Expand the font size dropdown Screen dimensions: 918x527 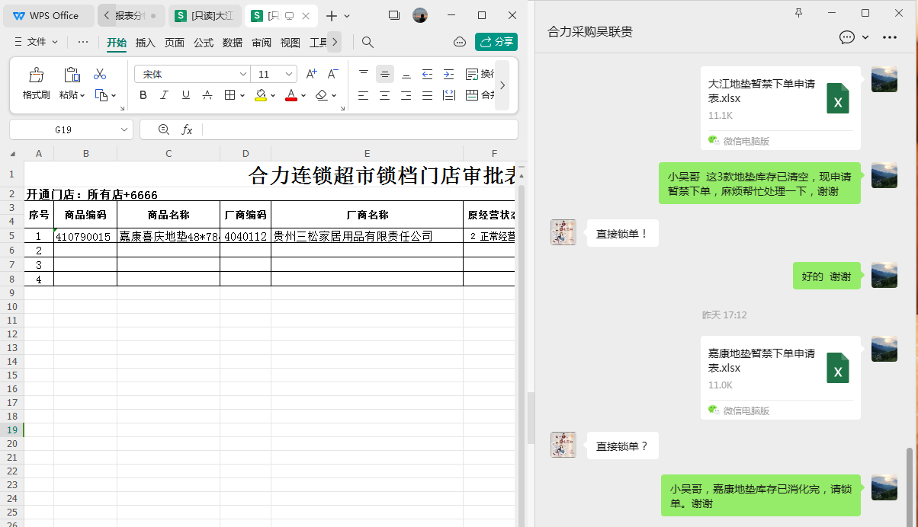click(289, 74)
